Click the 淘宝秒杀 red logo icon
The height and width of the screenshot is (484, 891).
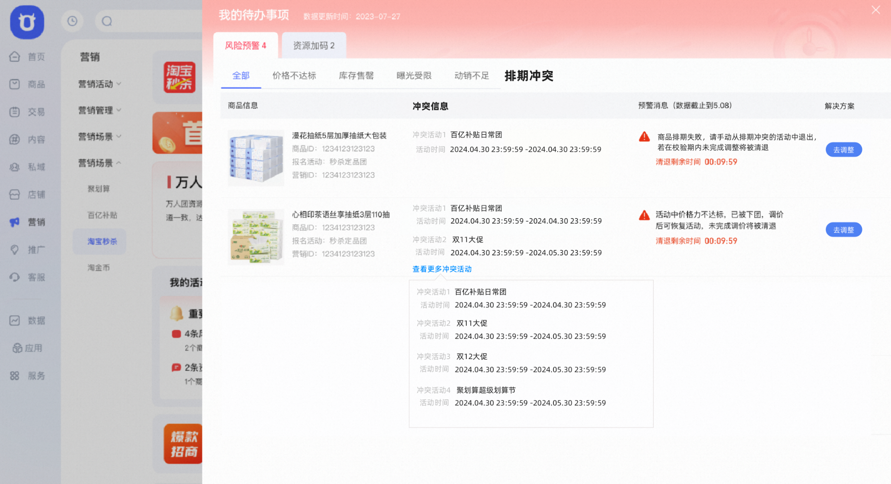(x=179, y=77)
